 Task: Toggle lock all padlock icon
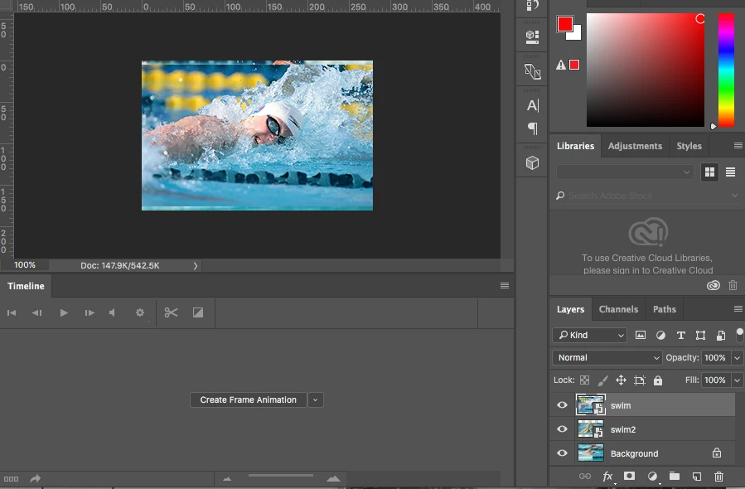(658, 380)
